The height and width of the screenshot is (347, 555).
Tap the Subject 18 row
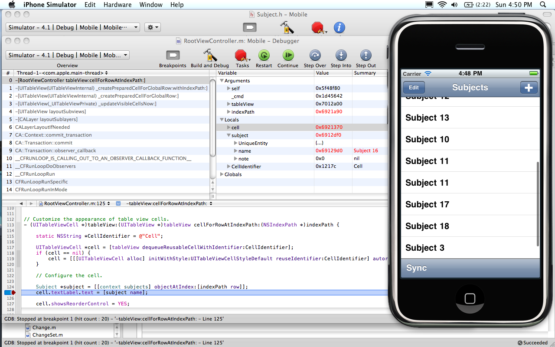pos(470,226)
